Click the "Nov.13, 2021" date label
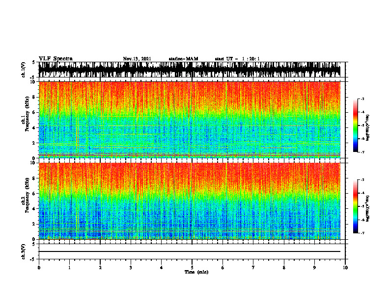Screen dimensions: 389x300 coord(137,59)
